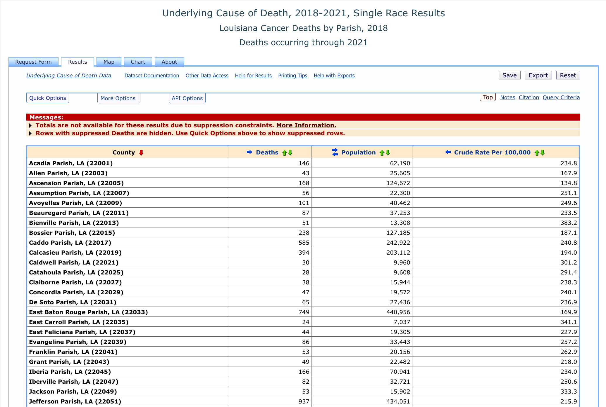Move Deaths column right using blue arrow

(249, 152)
